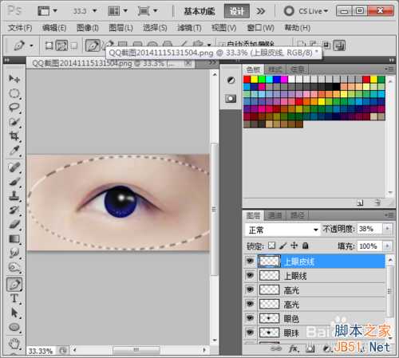Hide the 上眼皮线 layer
This screenshot has width=399, height=358.
click(x=250, y=262)
